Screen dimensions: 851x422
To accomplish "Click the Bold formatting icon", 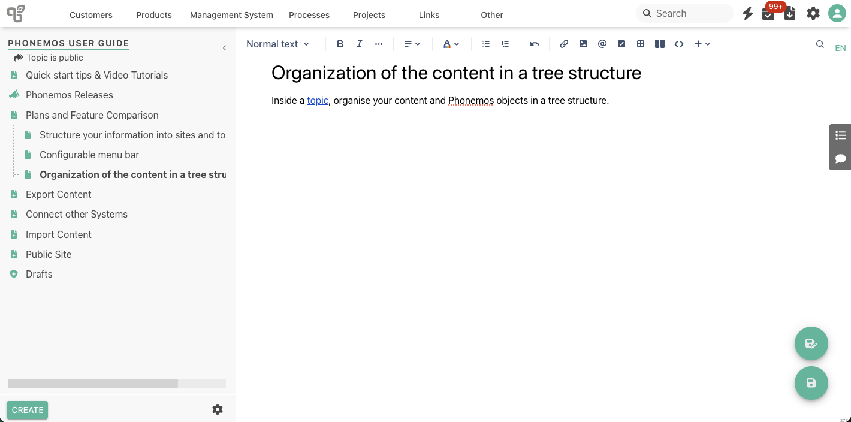I will click(x=340, y=44).
